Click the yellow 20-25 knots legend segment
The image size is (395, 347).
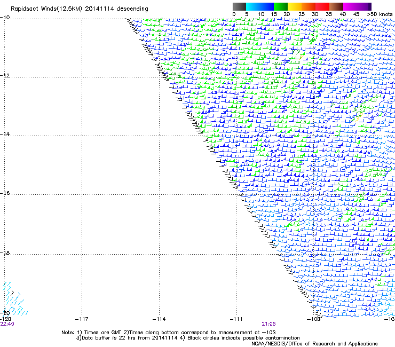(295, 6)
